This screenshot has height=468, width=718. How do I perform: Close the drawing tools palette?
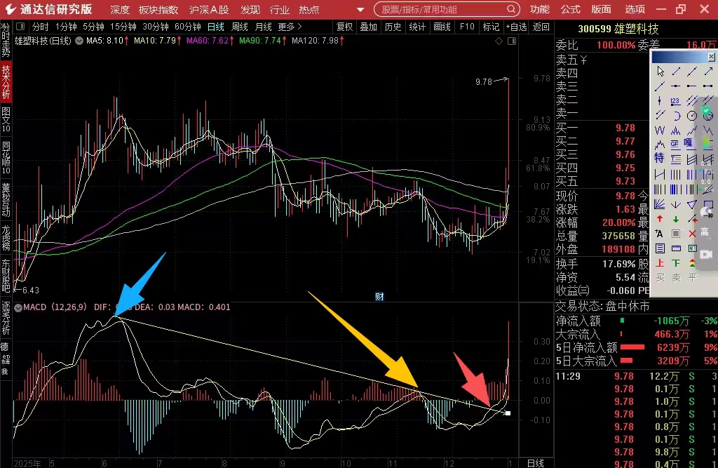(x=711, y=57)
